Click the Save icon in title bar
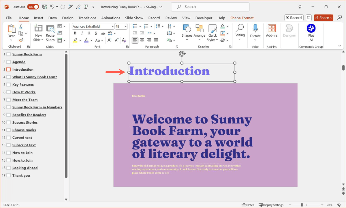This screenshot has width=346, height=208. coord(44,7)
